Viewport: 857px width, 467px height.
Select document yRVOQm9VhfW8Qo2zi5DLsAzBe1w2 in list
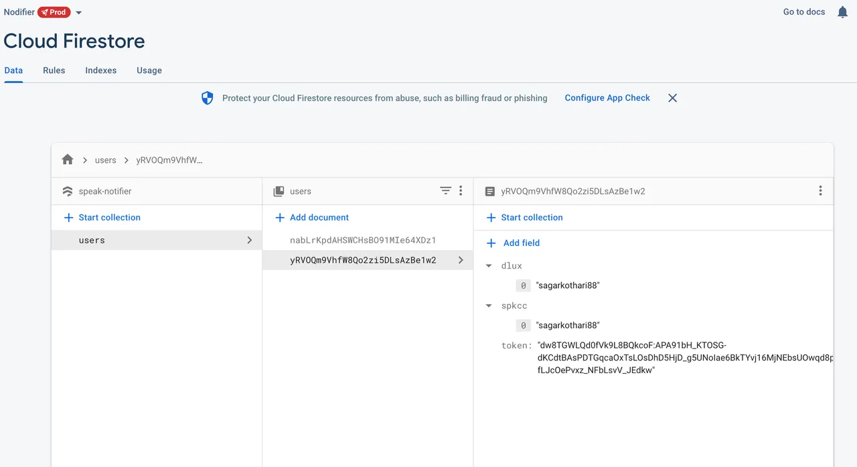[x=368, y=260]
